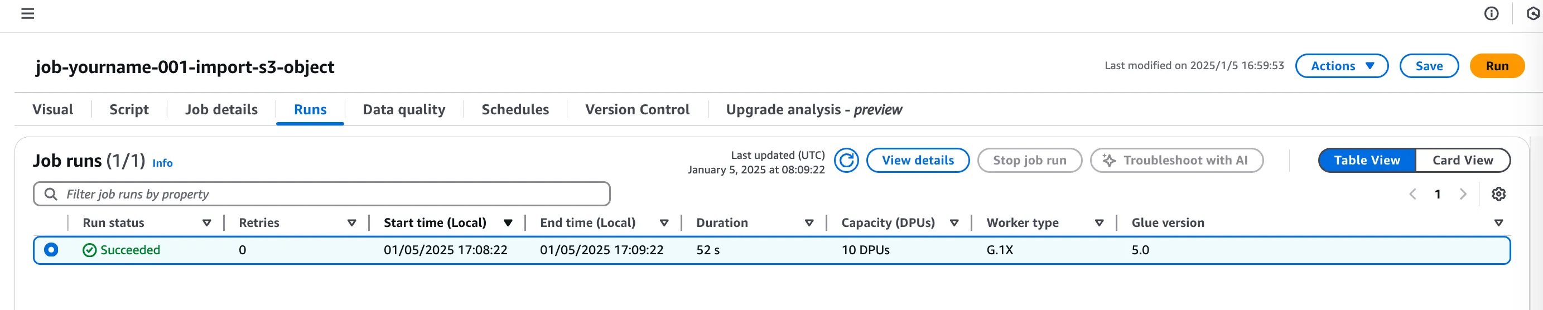
Task: Switch to Table View
Action: pyautogui.click(x=1366, y=161)
